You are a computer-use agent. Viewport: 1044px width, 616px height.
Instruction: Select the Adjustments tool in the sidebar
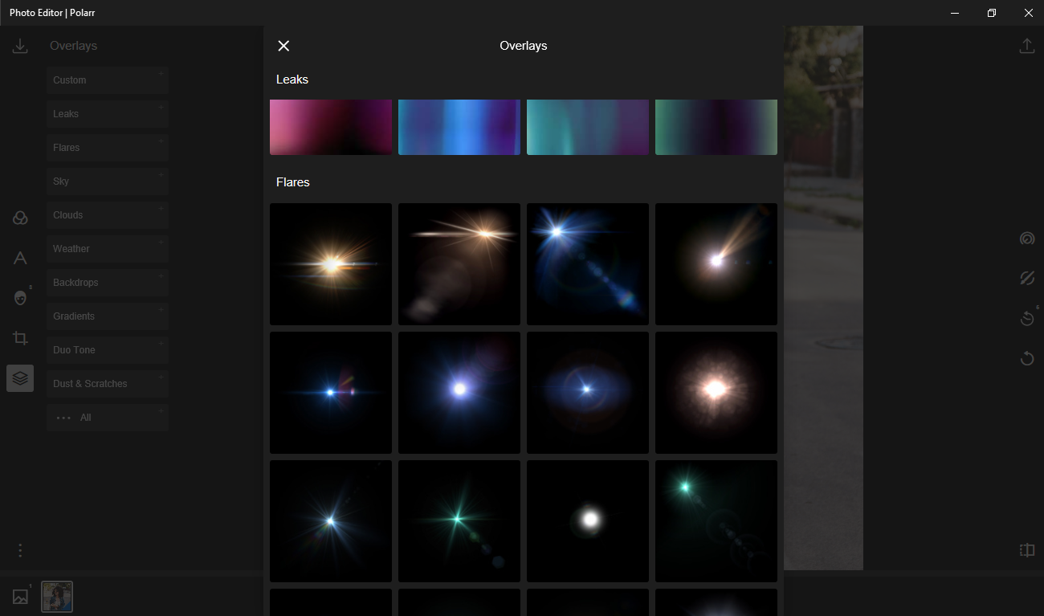[x=20, y=218]
